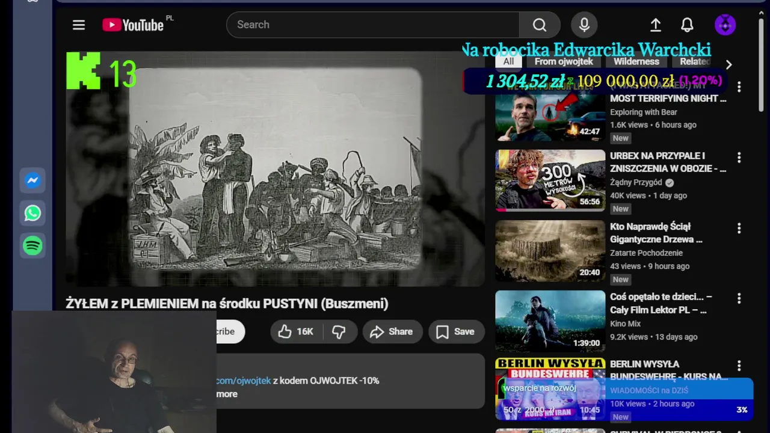Click the Save button
Image resolution: width=770 pixels, height=433 pixels.
pyautogui.click(x=456, y=331)
